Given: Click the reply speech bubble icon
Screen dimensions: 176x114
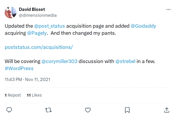Looking at the screenshot, I should click(9, 110).
